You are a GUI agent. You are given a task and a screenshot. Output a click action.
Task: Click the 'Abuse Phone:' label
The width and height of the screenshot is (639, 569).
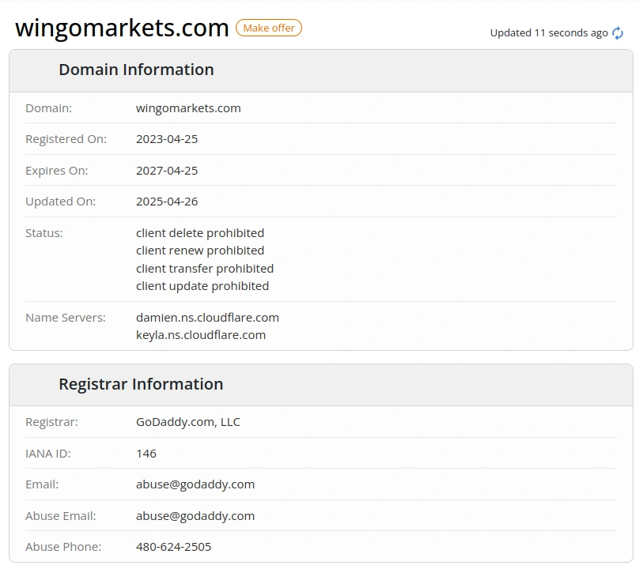pos(63,547)
